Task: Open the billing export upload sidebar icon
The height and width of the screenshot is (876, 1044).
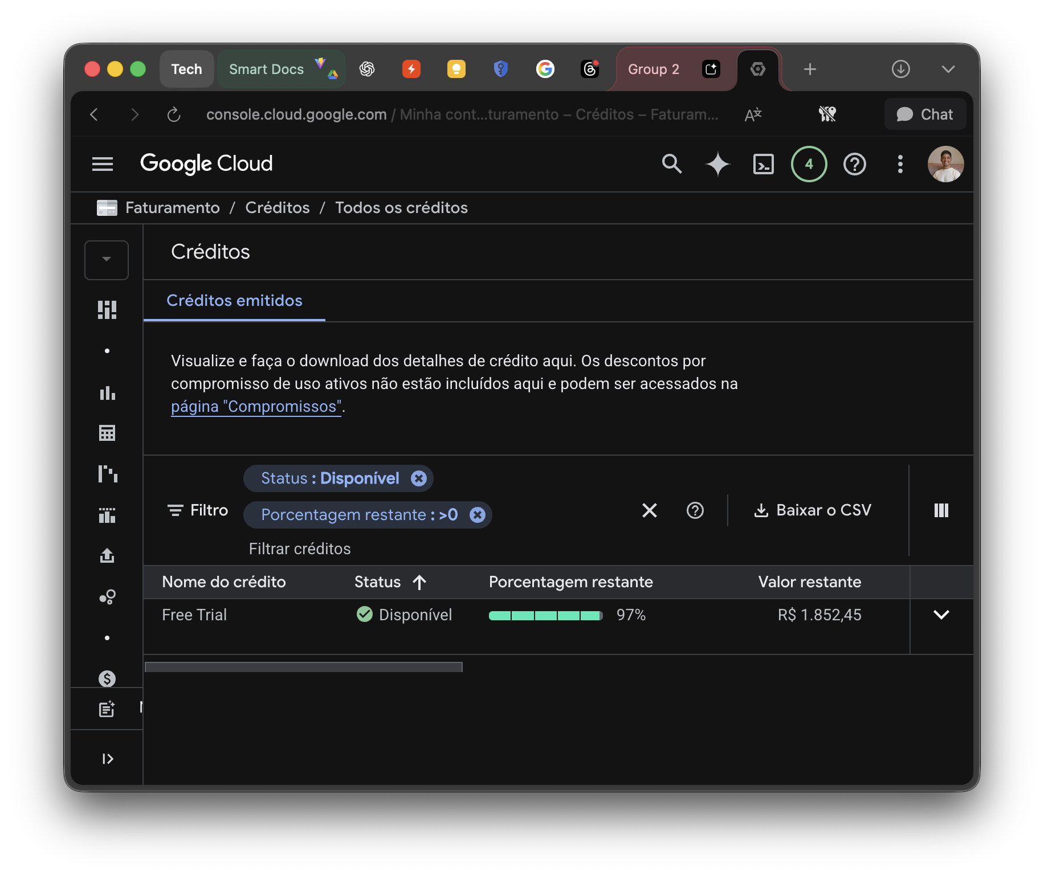Action: (x=107, y=555)
